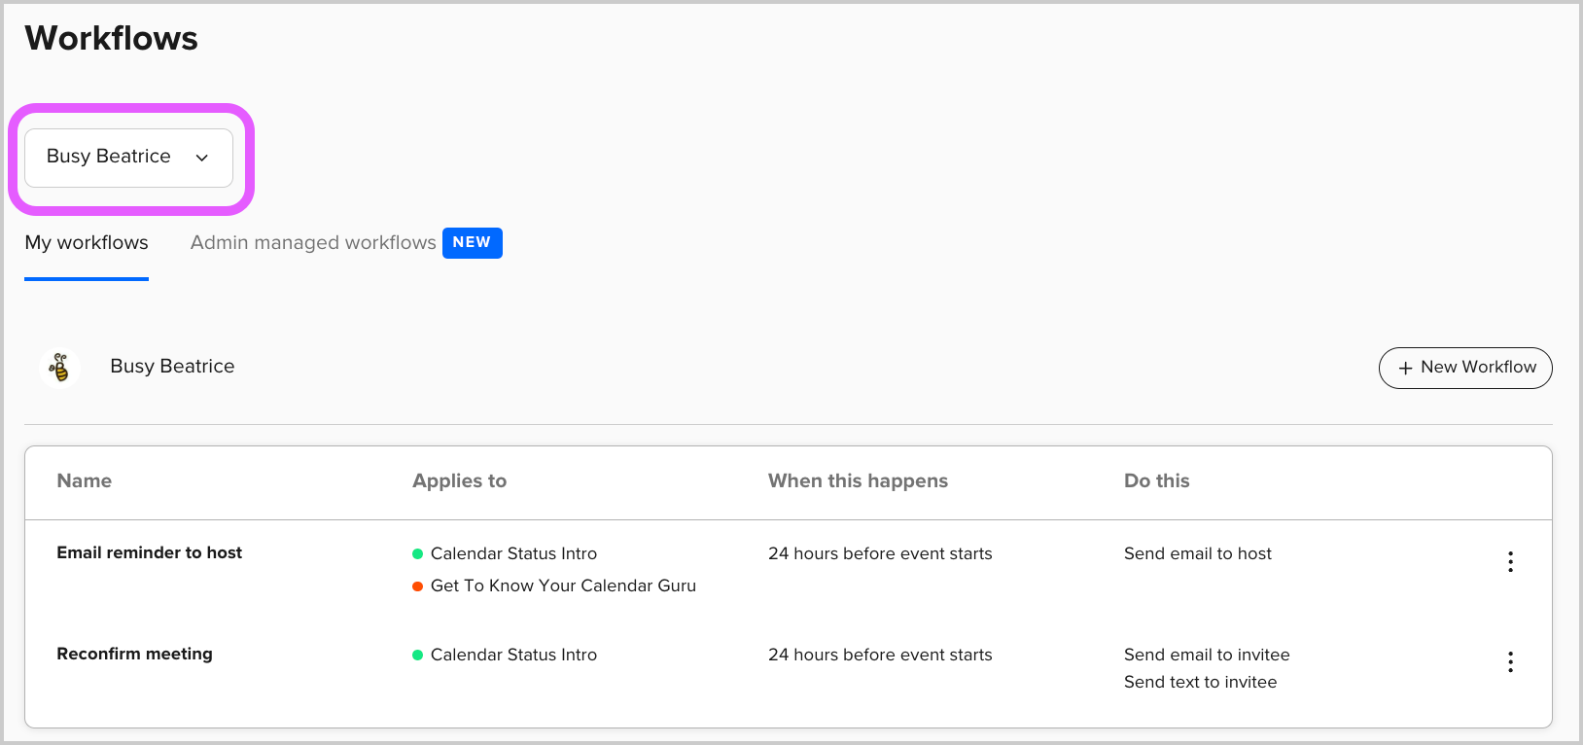Click the Calendar Status Intro event type label
This screenshot has height=745, width=1583.
[513, 553]
